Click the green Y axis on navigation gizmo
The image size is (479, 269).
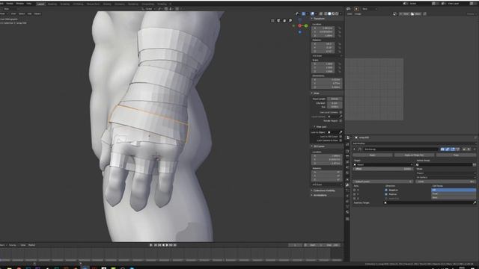click(x=306, y=25)
